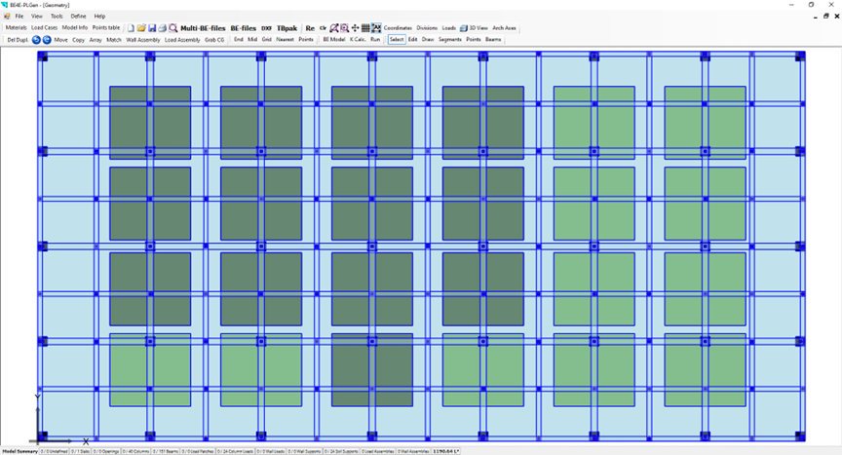Expand the Help menu

click(x=99, y=17)
